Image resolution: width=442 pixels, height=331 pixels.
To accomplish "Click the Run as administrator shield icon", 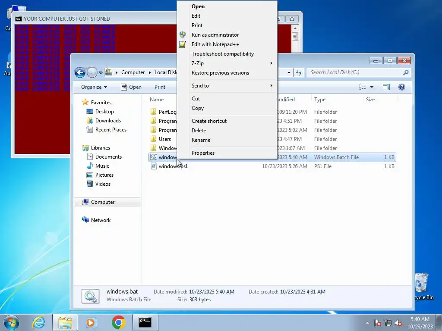I will click(x=183, y=35).
